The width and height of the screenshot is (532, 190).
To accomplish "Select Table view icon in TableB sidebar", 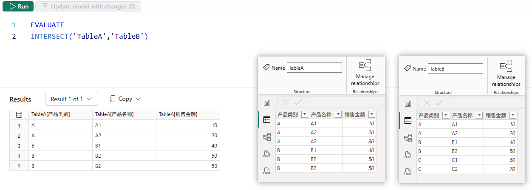I will (x=408, y=120).
